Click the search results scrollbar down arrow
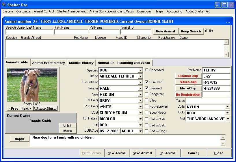This screenshot has width=236, height=162. (x=226, y=55)
